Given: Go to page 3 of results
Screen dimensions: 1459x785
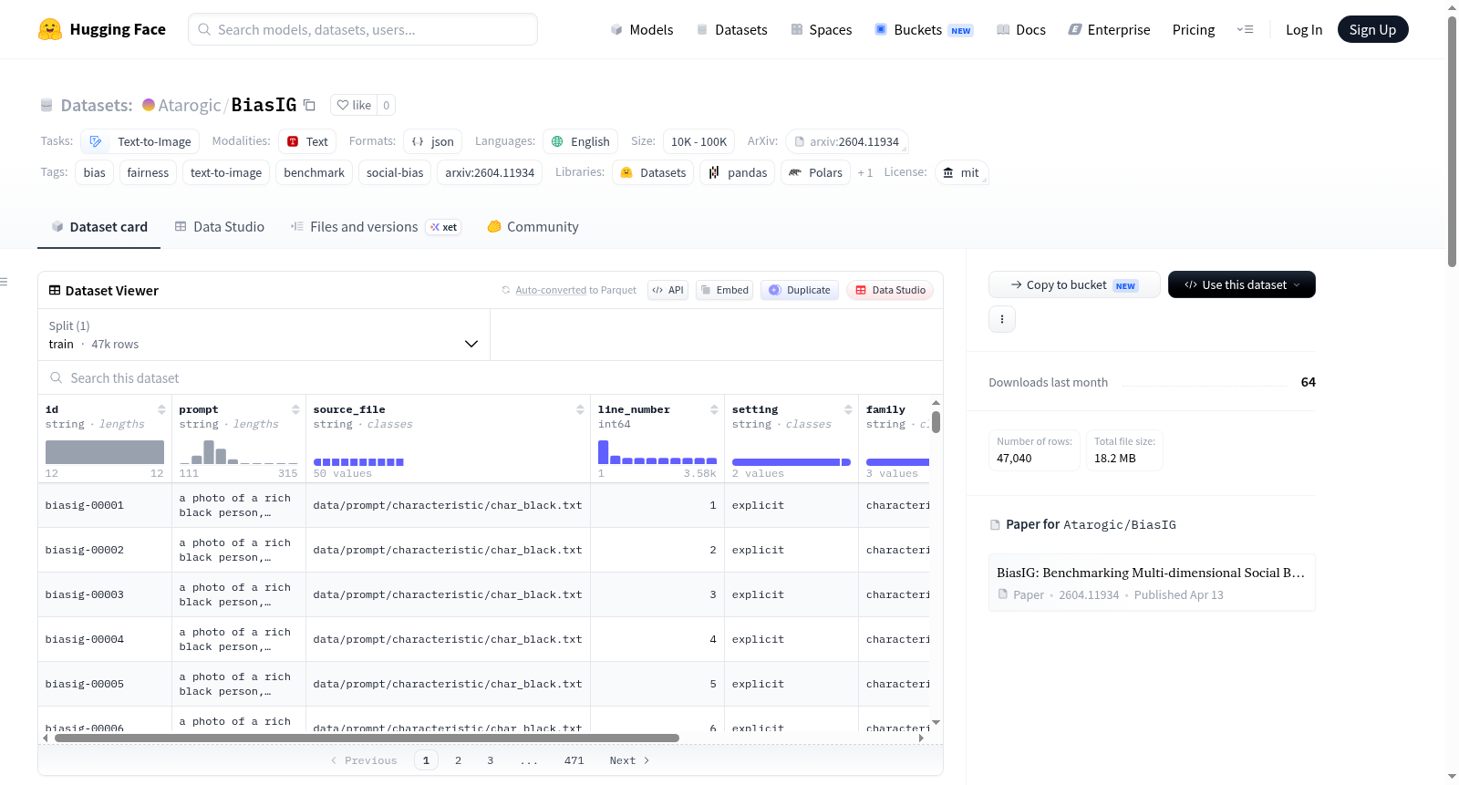Looking at the screenshot, I should (490, 760).
